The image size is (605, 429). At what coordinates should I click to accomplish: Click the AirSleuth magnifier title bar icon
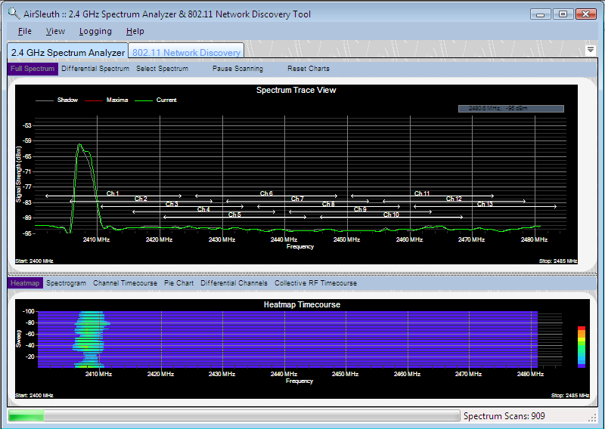[14, 14]
